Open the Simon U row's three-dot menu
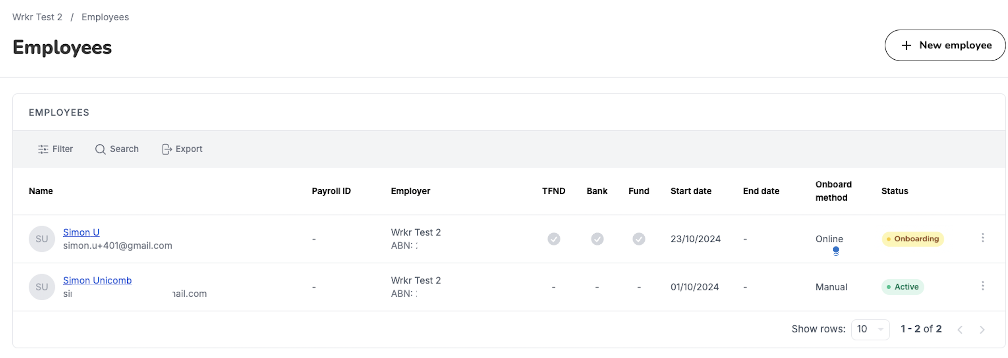Image resolution: width=1008 pixels, height=358 pixels. pos(982,238)
